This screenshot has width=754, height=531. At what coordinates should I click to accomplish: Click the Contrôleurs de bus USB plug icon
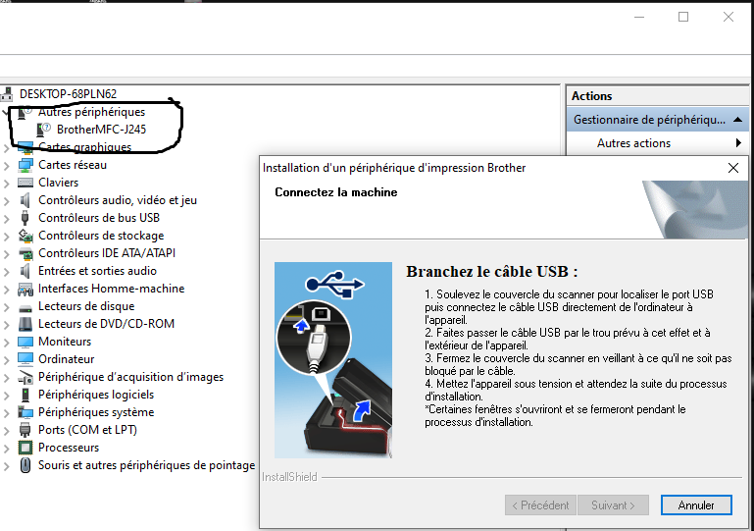(25, 218)
